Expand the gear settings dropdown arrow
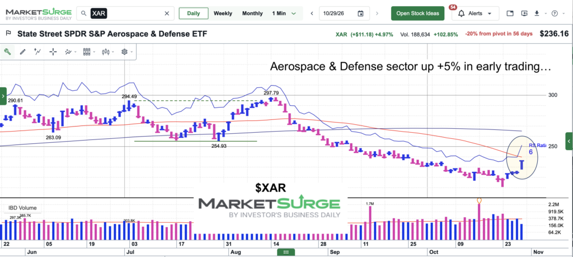Screen dimensions: 573x257 coord(131,52)
